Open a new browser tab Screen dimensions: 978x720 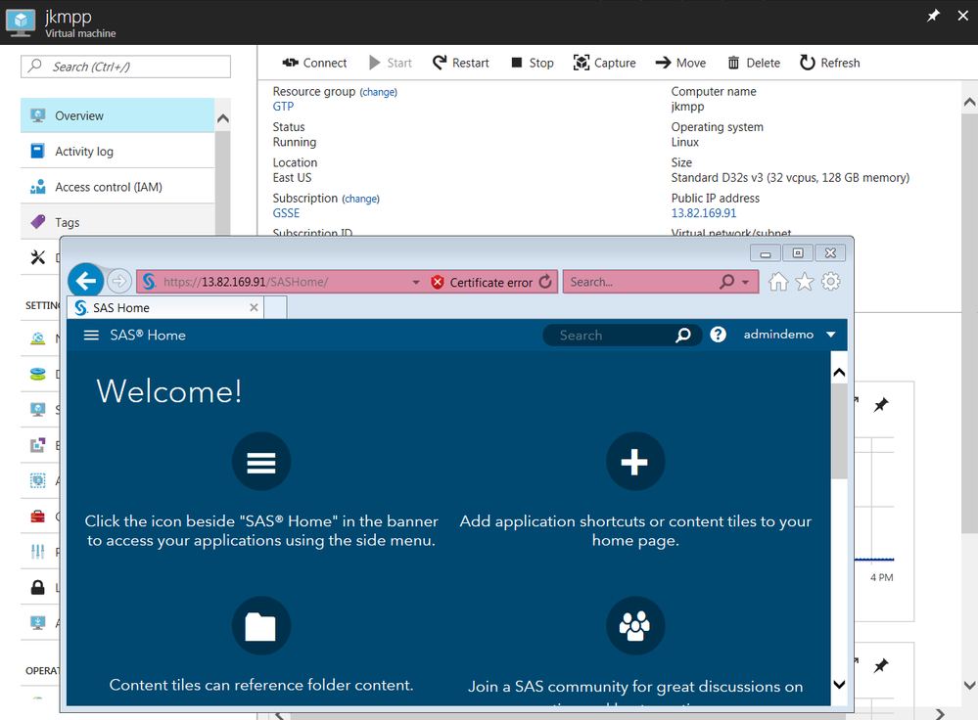pos(276,307)
